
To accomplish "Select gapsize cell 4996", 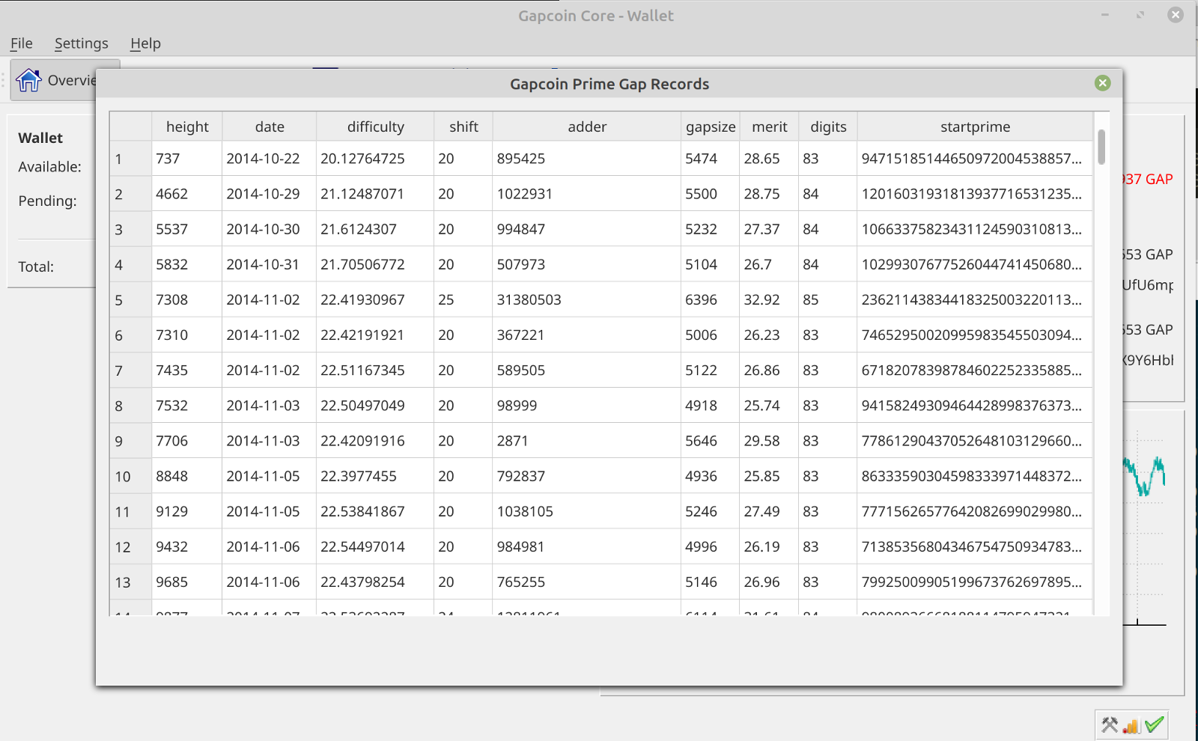I will pyautogui.click(x=711, y=546).
